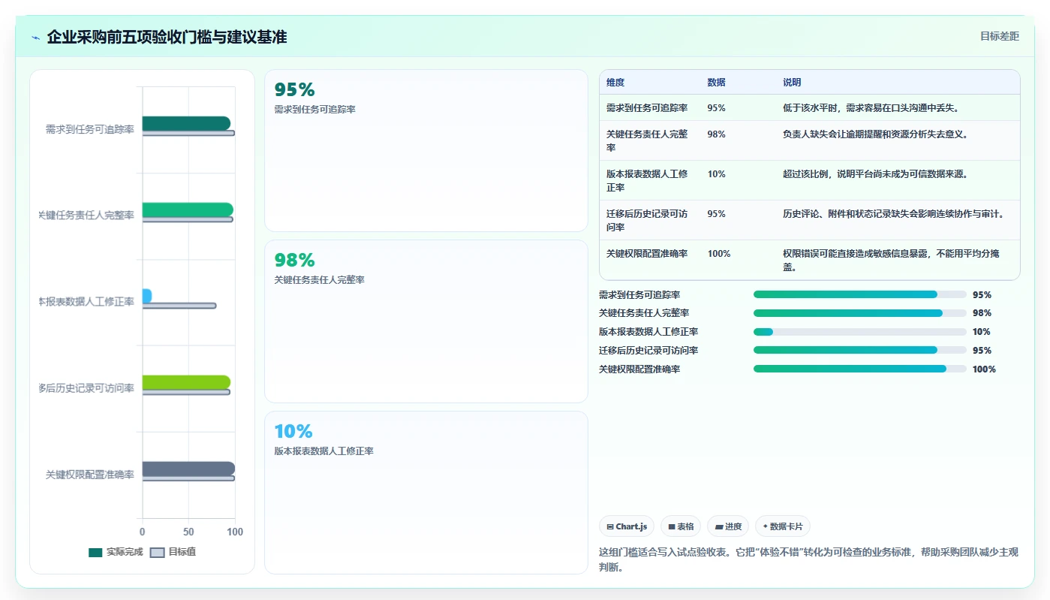Click the 需求到任务可追踪率 progress bar
This screenshot has height=600, width=1050.
pos(860,294)
